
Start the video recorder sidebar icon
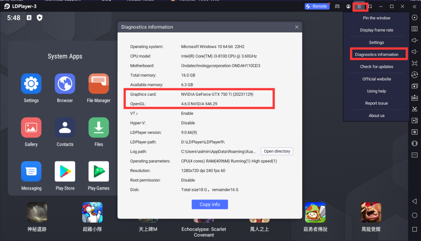414,121
